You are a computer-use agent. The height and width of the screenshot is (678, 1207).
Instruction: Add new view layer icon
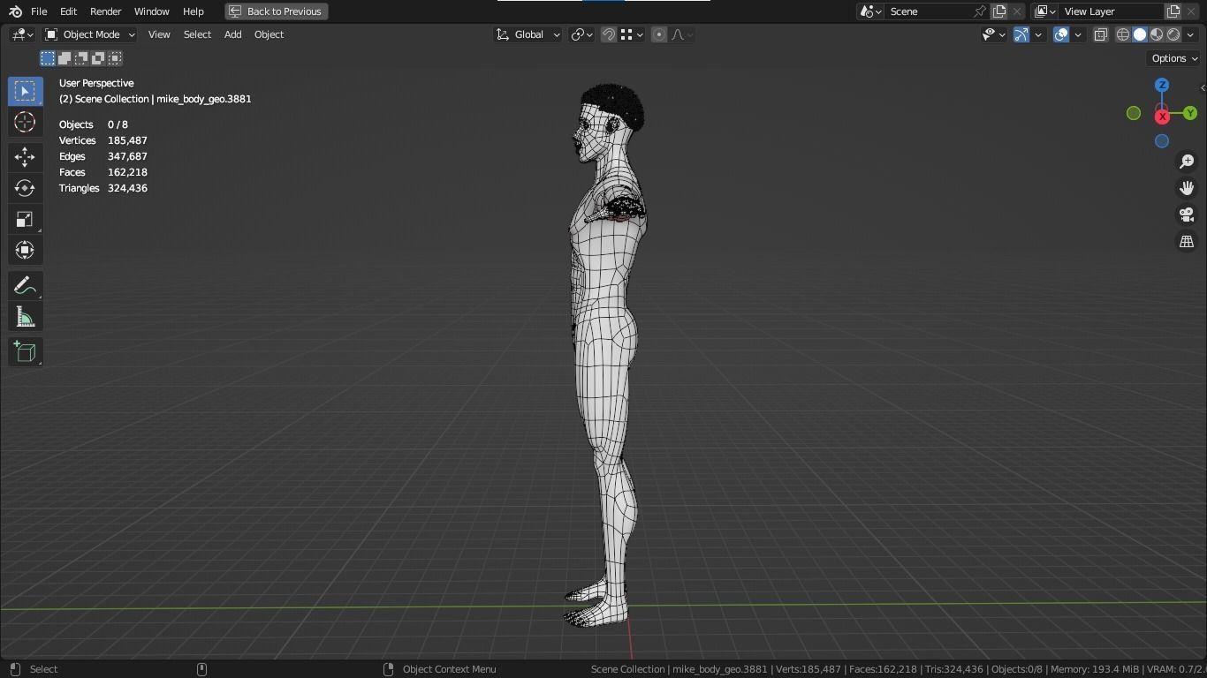click(x=1173, y=11)
